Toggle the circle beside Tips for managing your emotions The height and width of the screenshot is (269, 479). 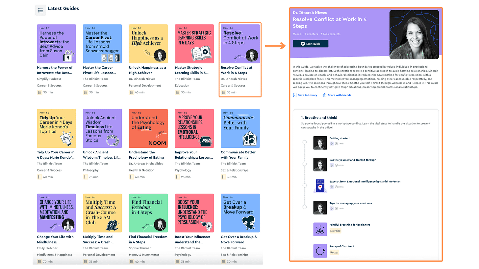point(304,207)
